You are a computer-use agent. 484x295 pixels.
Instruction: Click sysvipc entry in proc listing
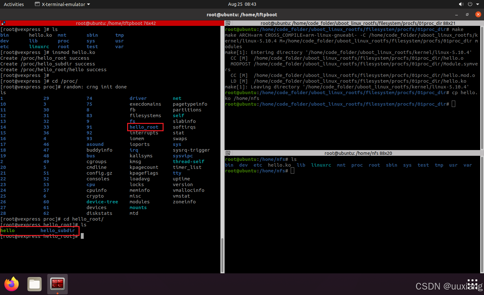[183, 156]
